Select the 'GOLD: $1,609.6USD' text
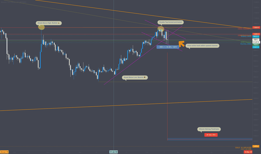 [x=243, y=148]
